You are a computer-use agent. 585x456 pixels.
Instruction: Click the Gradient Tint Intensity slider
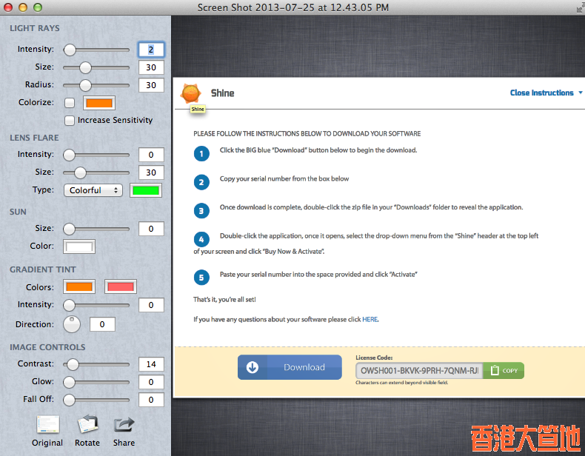(96, 305)
